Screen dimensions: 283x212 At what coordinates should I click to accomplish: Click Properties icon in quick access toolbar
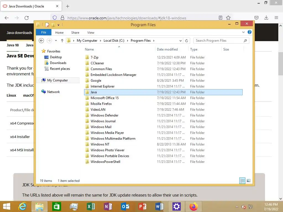tap(47, 25)
